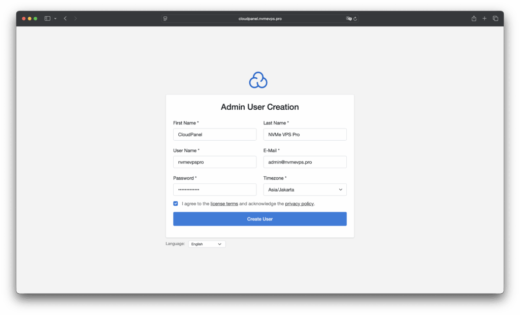This screenshot has width=520, height=315.
Task: Focus the E-Mail field with admin@nvmevps.pro
Action: pos(305,162)
